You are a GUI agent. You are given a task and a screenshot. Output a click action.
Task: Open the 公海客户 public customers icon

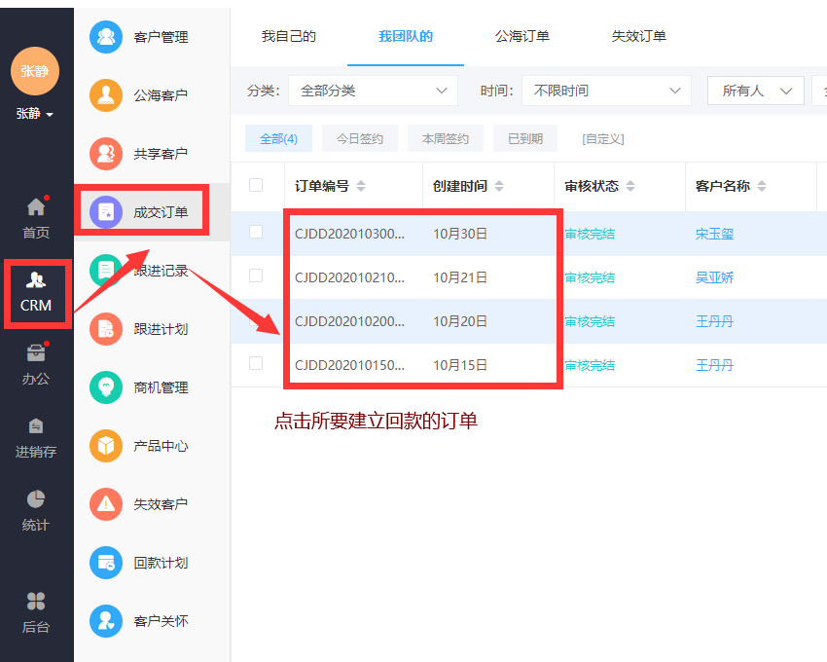point(106,95)
